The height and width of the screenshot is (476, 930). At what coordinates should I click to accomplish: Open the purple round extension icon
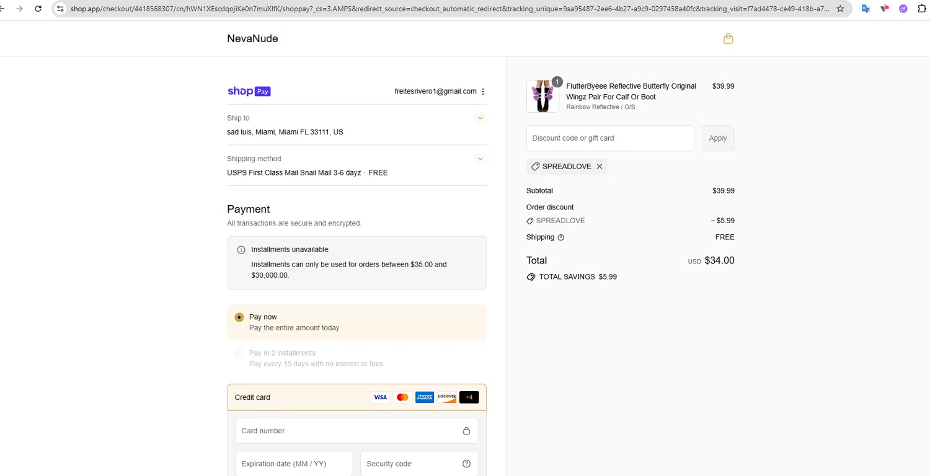903,9
